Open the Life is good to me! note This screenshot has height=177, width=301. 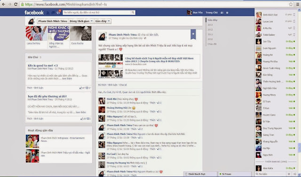click(x=43, y=66)
